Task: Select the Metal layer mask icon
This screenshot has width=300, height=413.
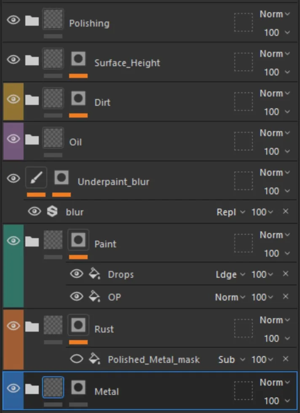Action: pyautogui.click(x=78, y=387)
